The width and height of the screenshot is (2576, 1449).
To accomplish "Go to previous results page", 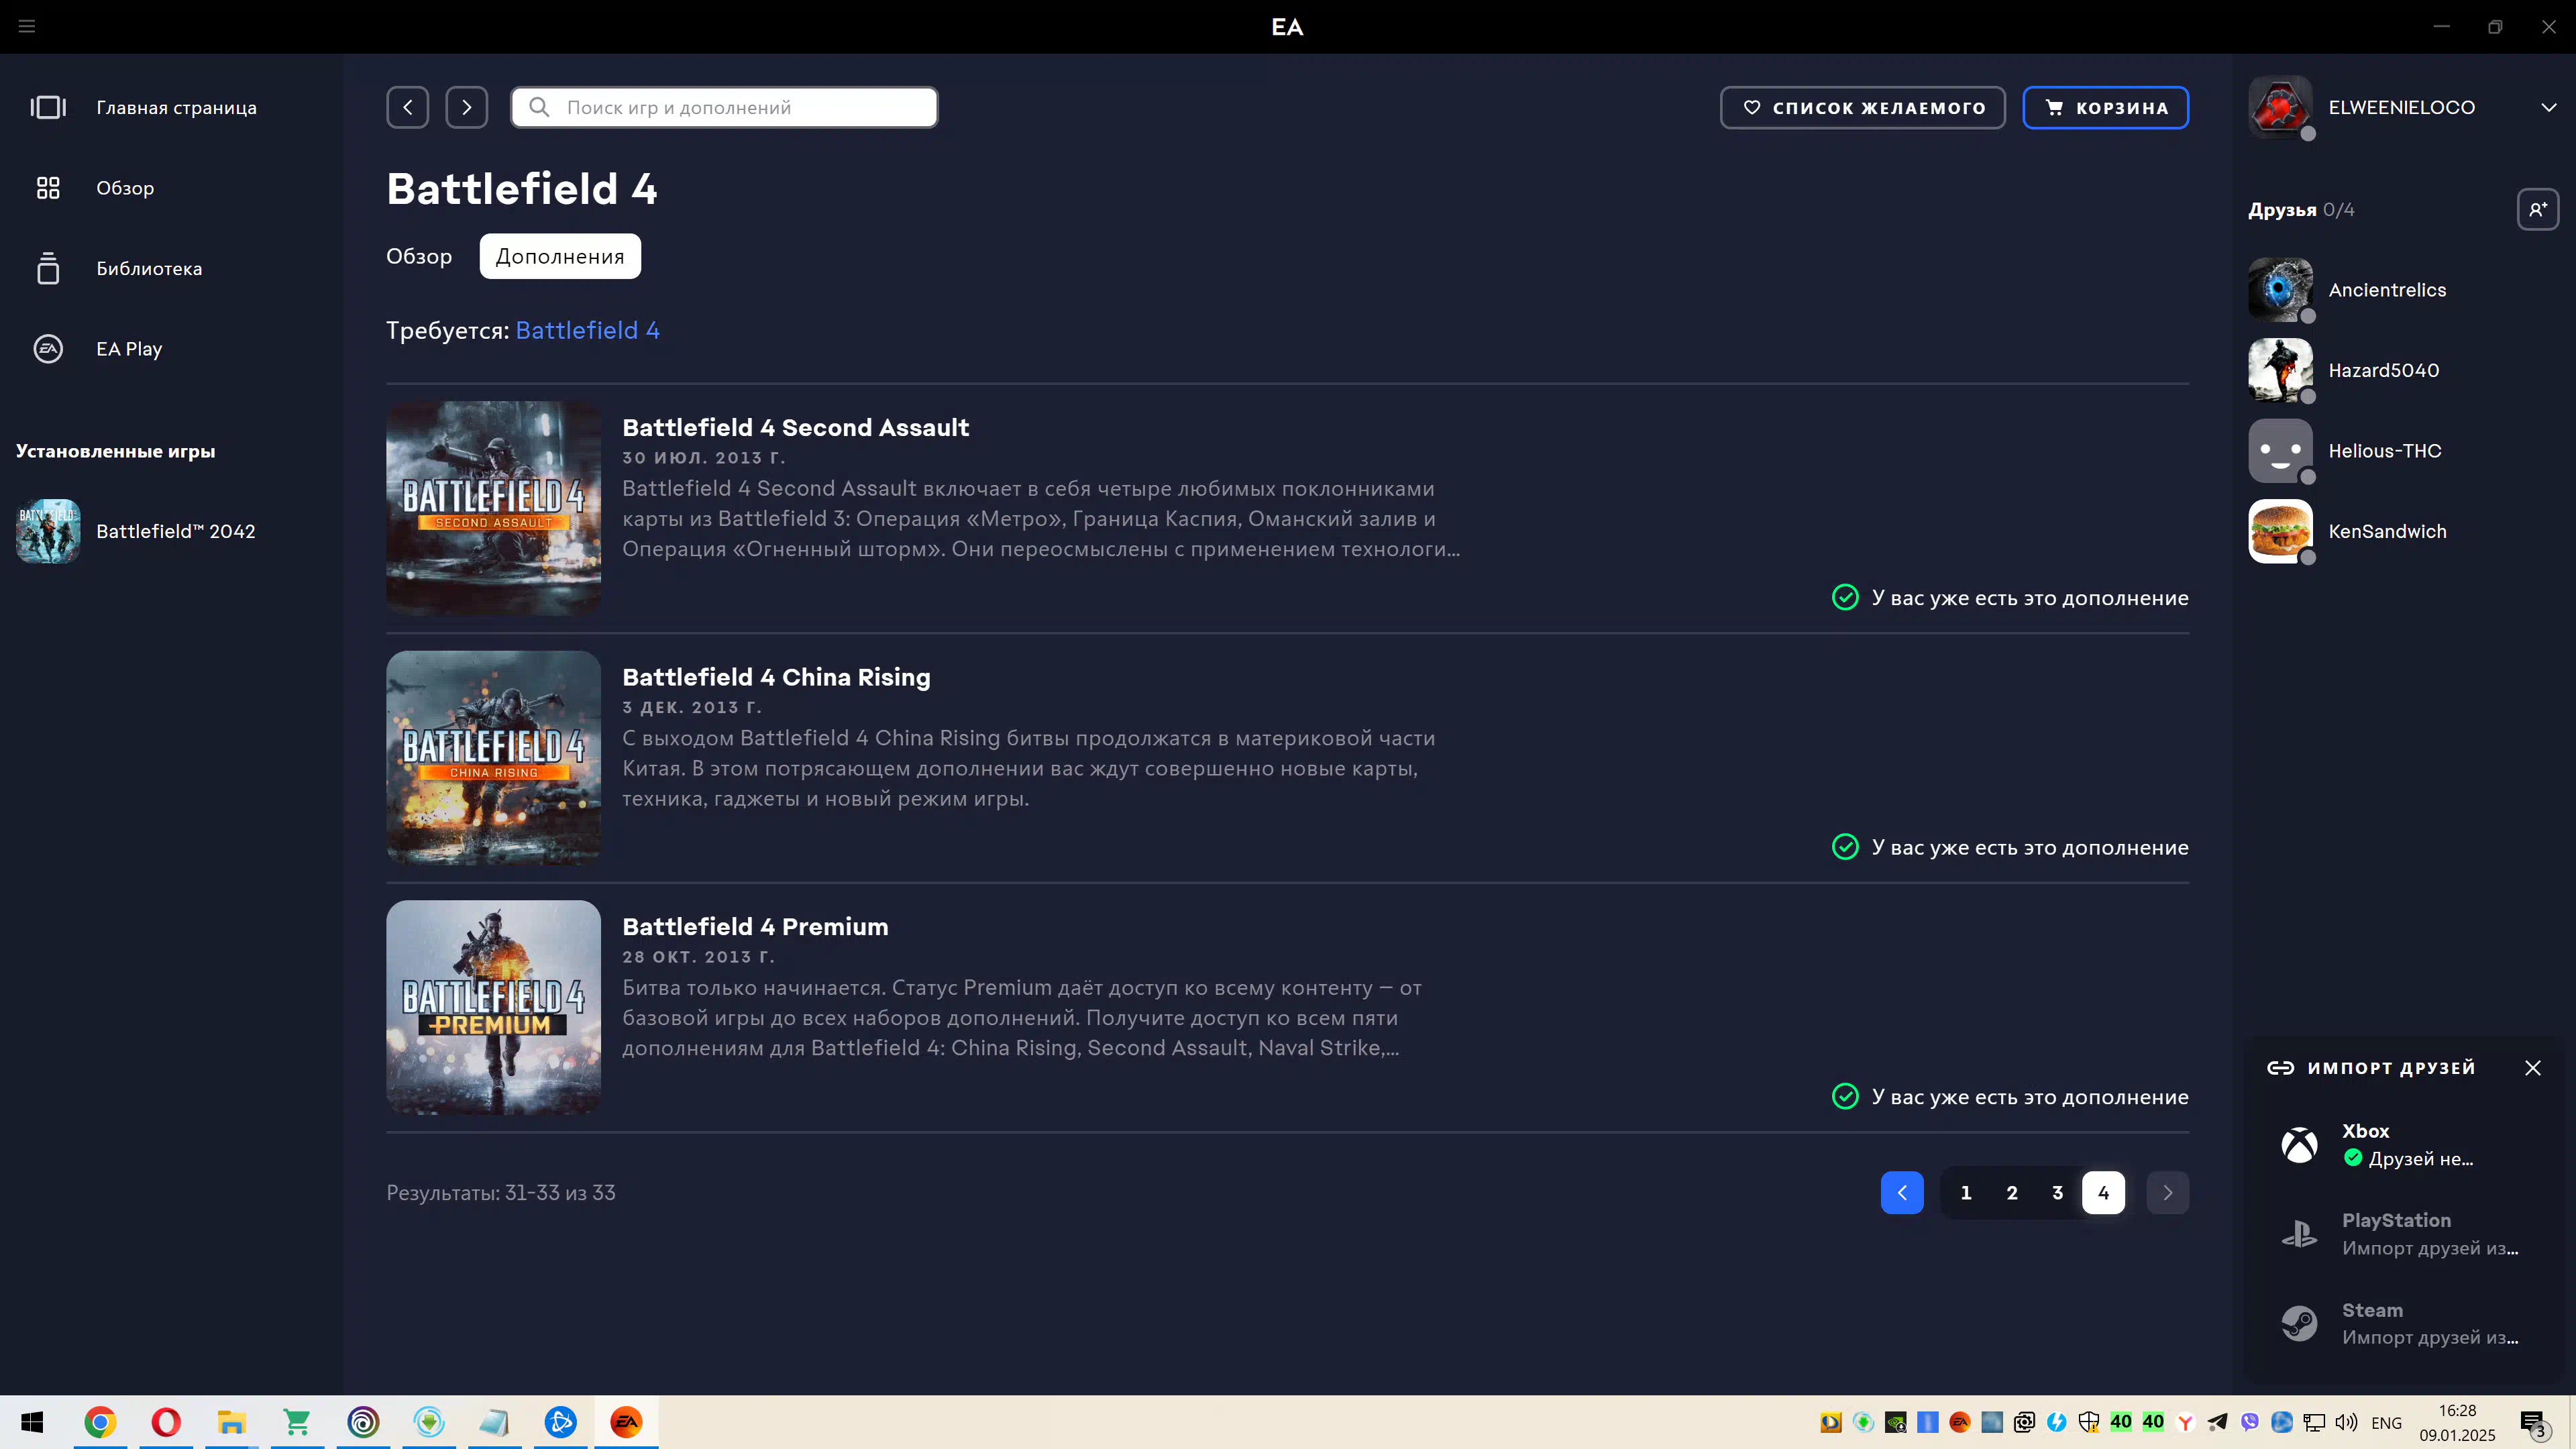I will pos(1902,1192).
